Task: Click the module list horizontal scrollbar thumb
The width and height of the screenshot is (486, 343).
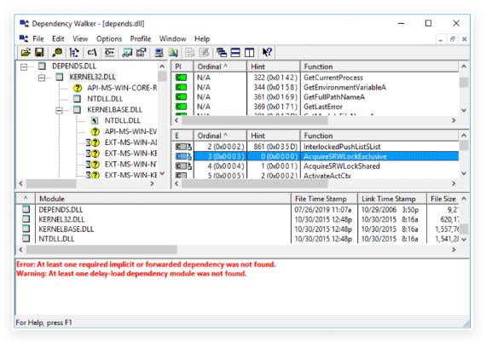Action: [x=101, y=249]
